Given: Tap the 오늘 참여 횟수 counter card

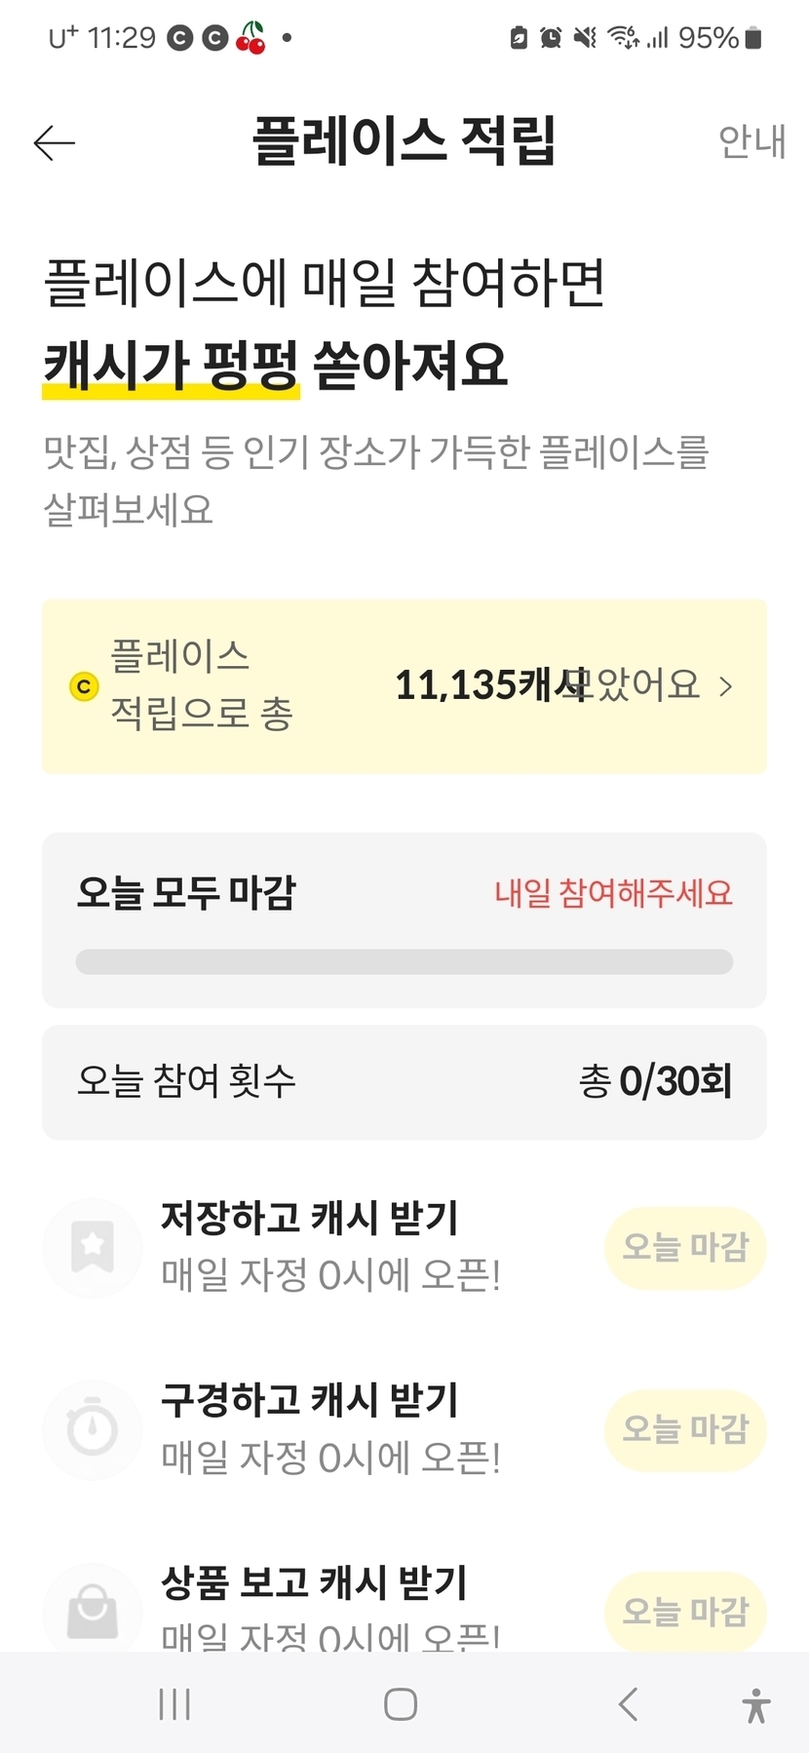Looking at the screenshot, I should pos(404,1081).
